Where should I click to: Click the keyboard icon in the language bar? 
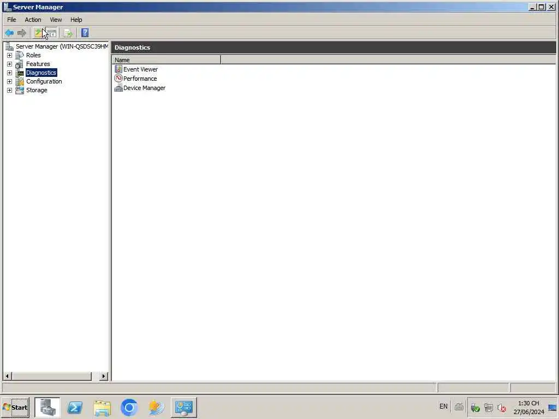point(459,406)
